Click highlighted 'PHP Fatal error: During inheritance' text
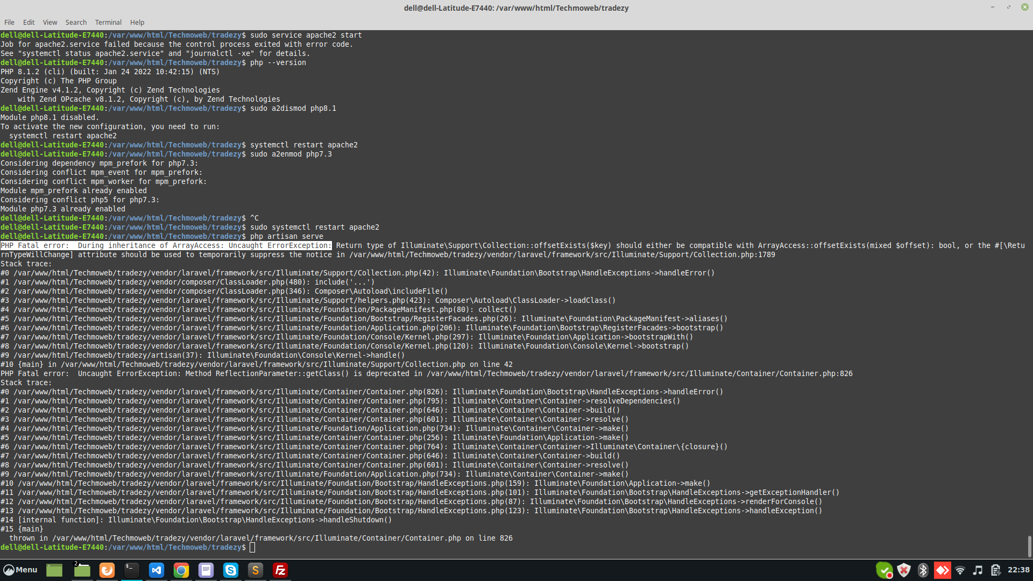Screen dimensions: 1033x581 (166, 245)
